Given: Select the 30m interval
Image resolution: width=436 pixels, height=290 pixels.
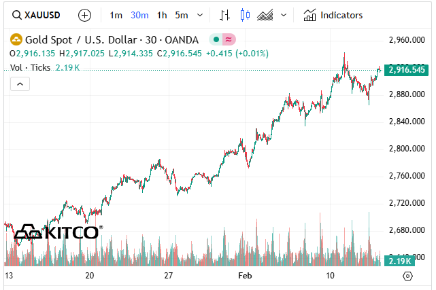Looking at the screenshot, I should (x=139, y=15).
